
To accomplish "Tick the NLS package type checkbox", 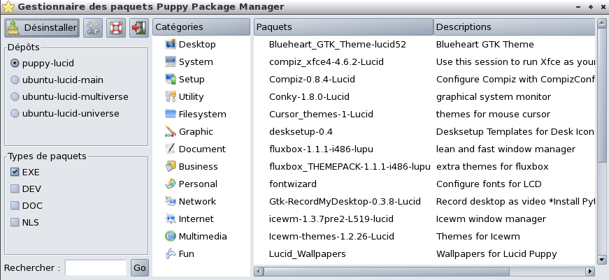I will [x=15, y=222].
